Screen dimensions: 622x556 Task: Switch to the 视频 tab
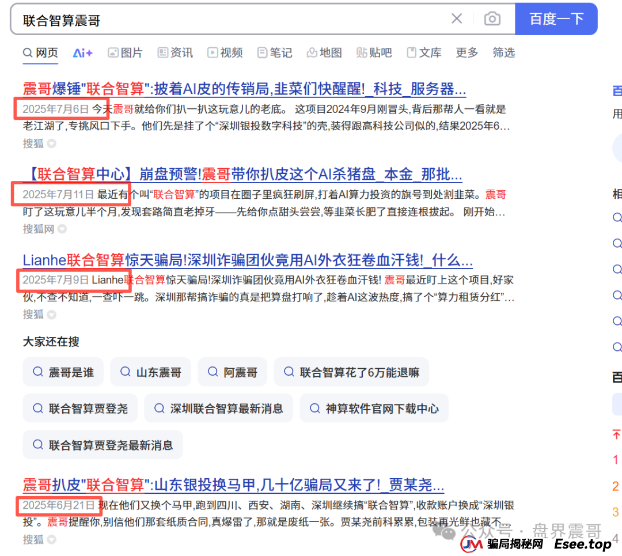click(225, 52)
